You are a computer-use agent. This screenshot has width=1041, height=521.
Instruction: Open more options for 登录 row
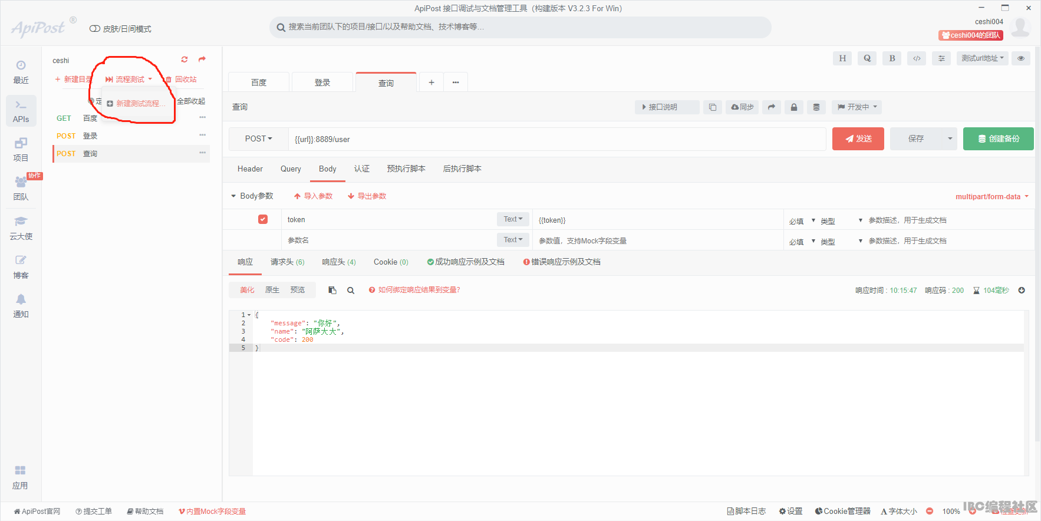pyautogui.click(x=202, y=135)
